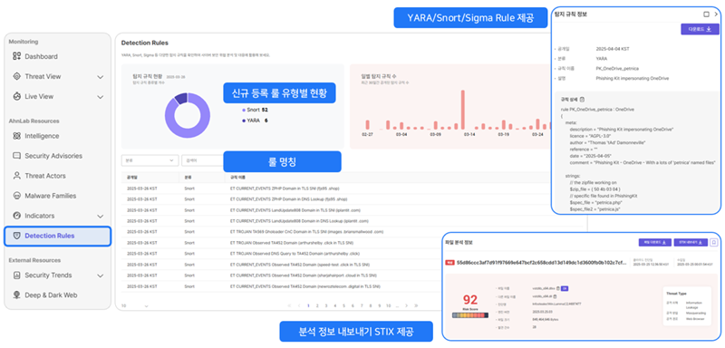Select Detection Rules menu item

pyautogui.click(x=58, y=236)
